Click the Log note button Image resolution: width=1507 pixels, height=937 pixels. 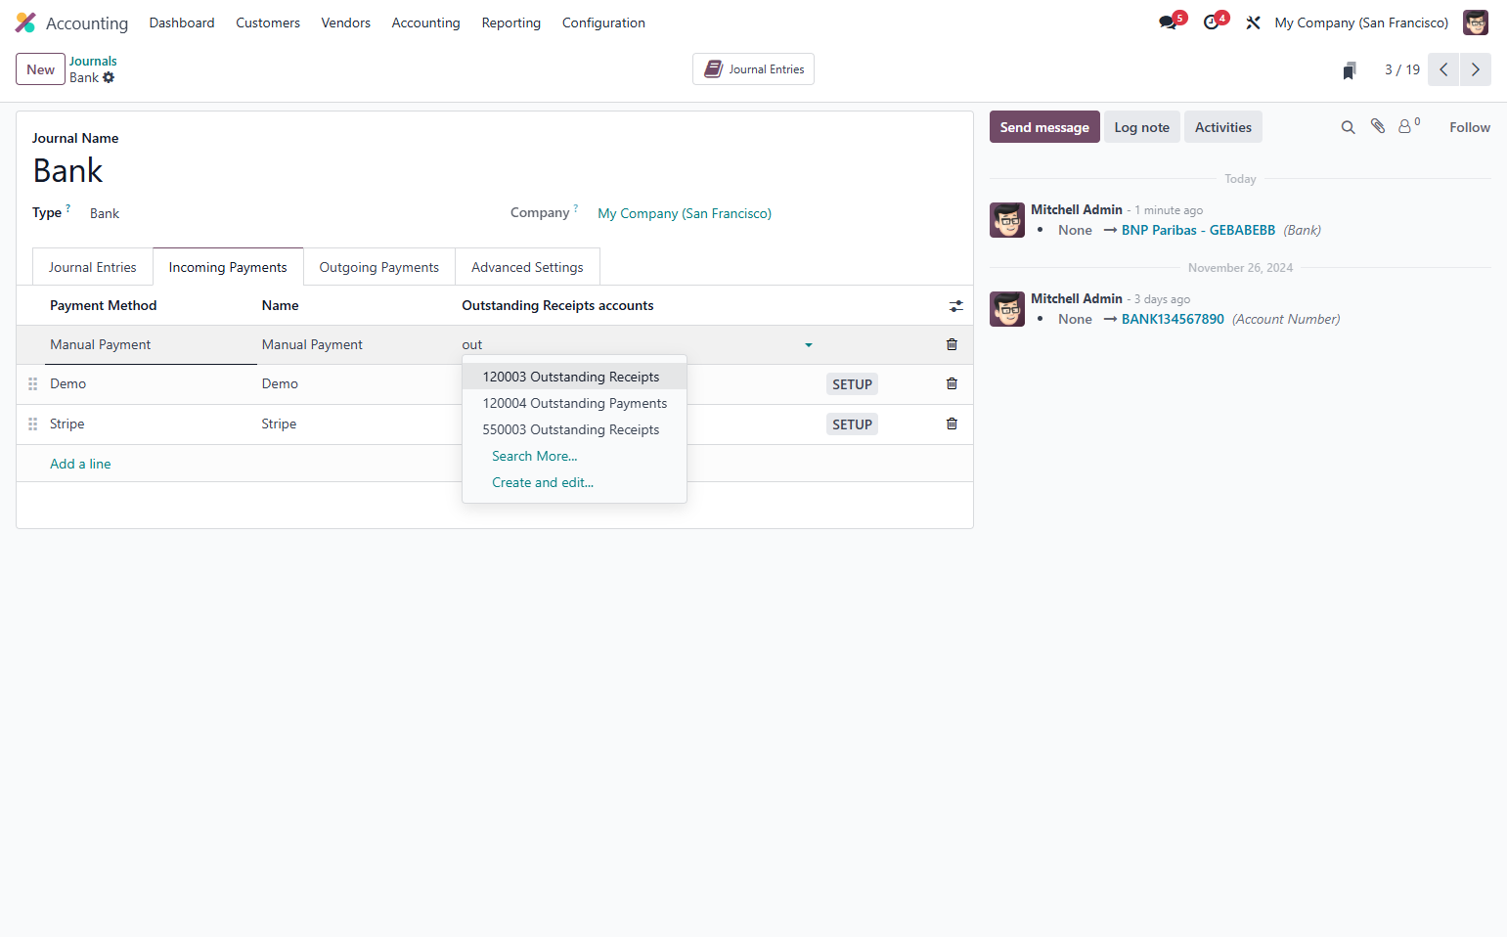(x=1142, y=127)
